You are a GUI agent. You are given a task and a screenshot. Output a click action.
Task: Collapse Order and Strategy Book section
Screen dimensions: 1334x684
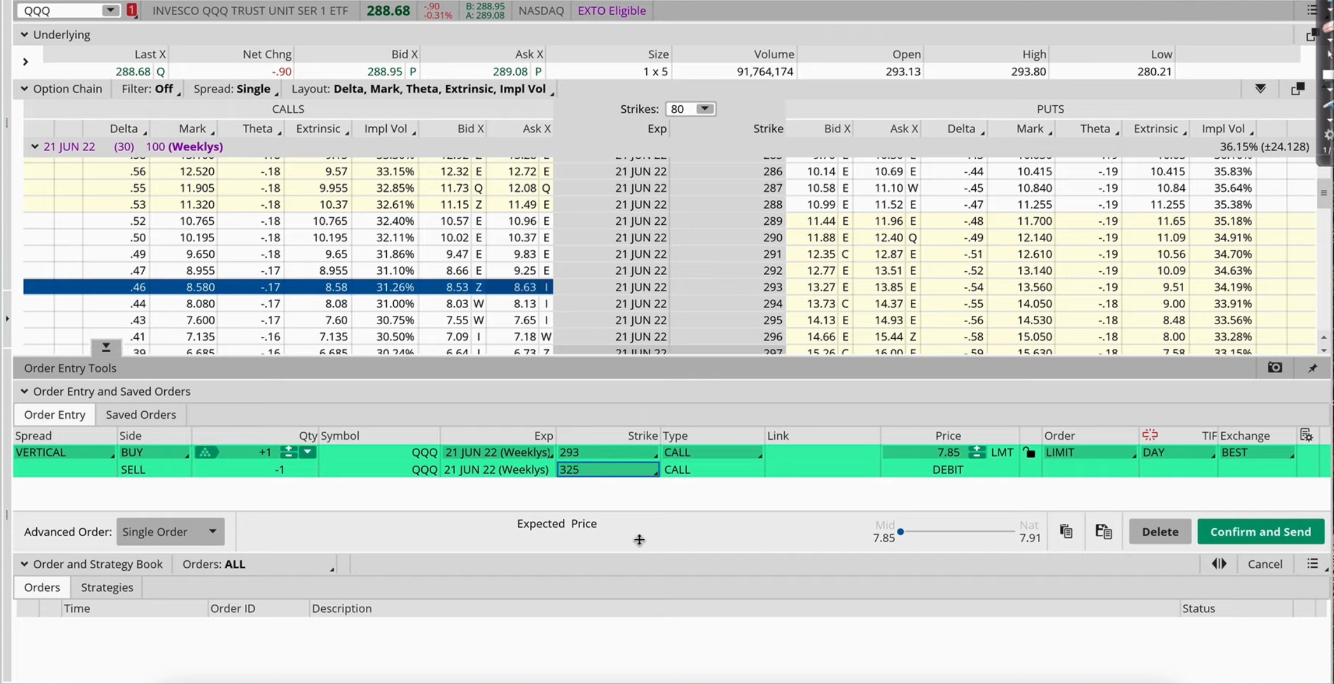click(24, 564)
